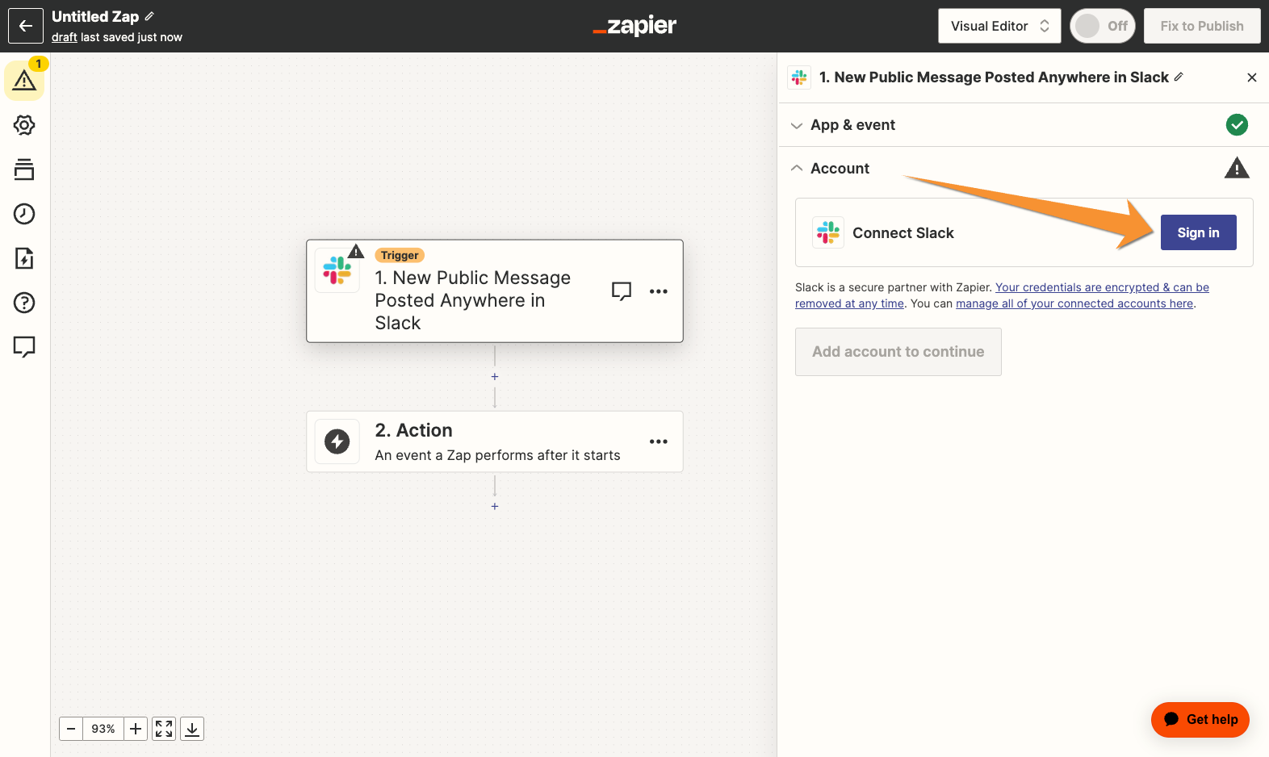Open manage all connected accounts link
This screenshot has height=757, width=1269.
pyautogui.click(x=1074, y=303)
